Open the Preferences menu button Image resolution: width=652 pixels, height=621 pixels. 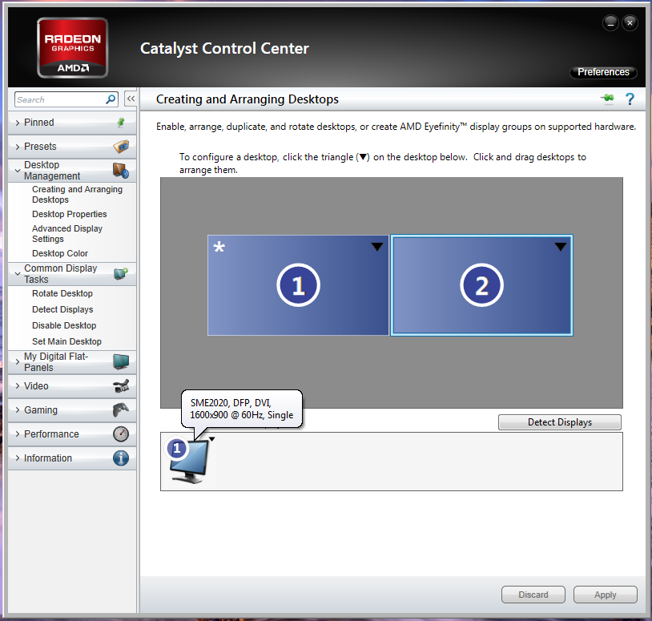[603, 72]
